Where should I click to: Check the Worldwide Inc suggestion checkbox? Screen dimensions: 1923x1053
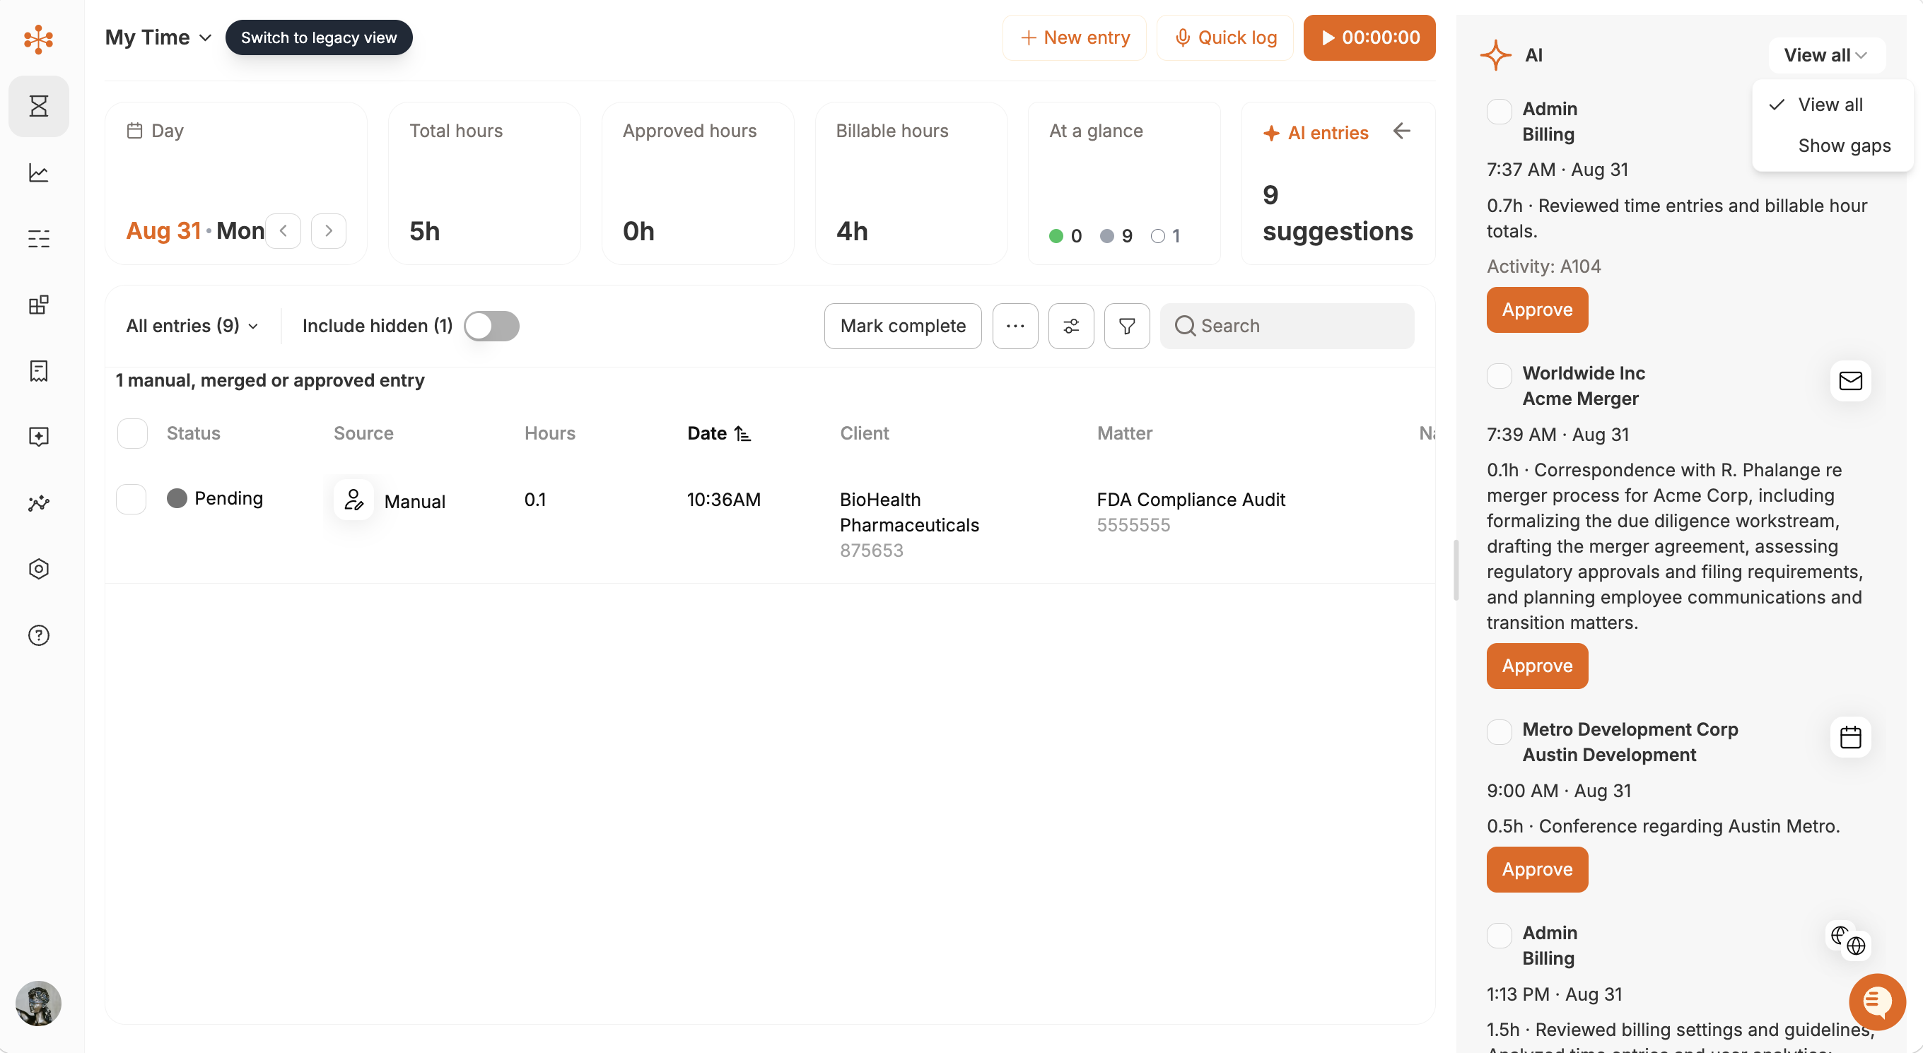tap(1499, 375)
